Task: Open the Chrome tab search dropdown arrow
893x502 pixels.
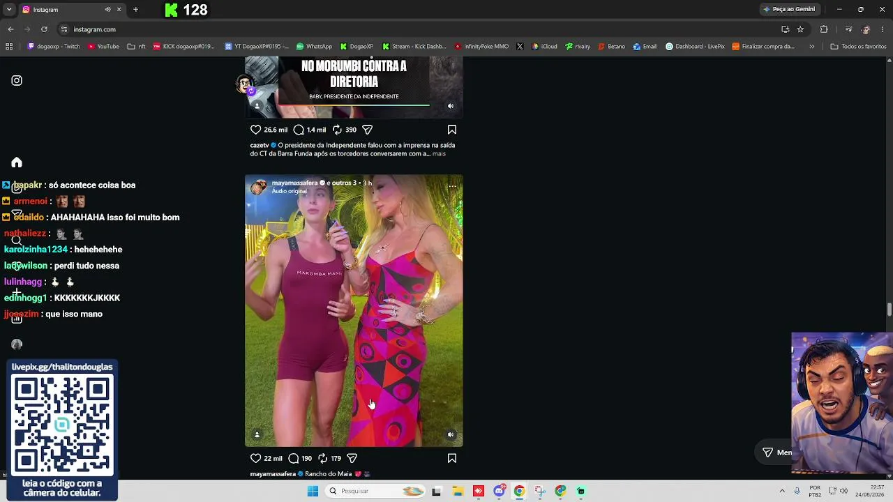Action: (x=9, y=10)
